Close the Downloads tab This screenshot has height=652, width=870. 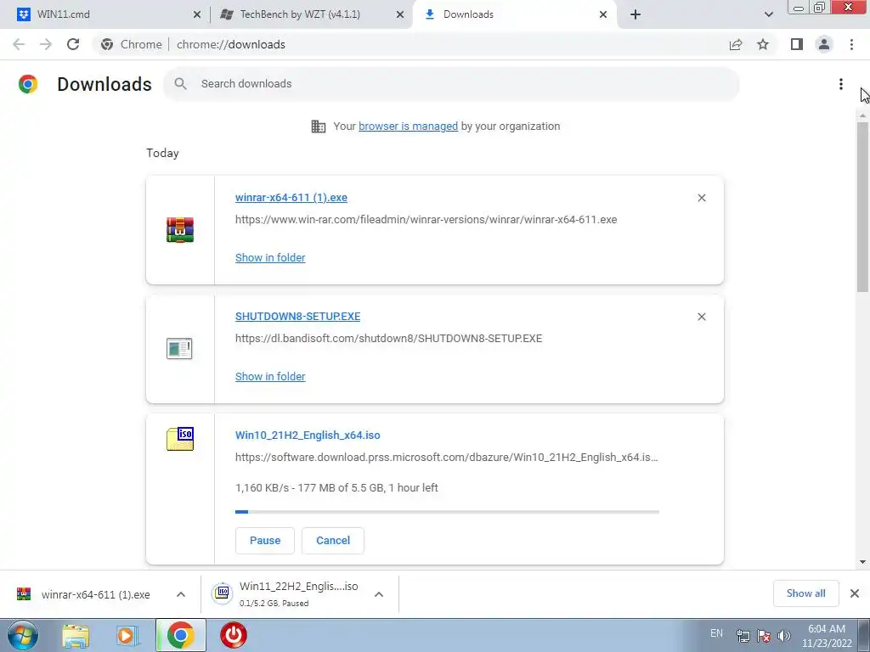(603, 14)
